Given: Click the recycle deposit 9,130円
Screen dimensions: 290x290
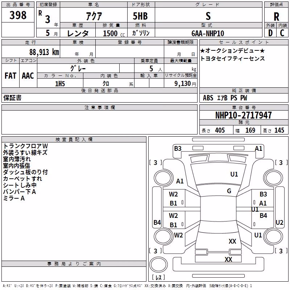Looking at the screenshot, I should pos(185,84).
